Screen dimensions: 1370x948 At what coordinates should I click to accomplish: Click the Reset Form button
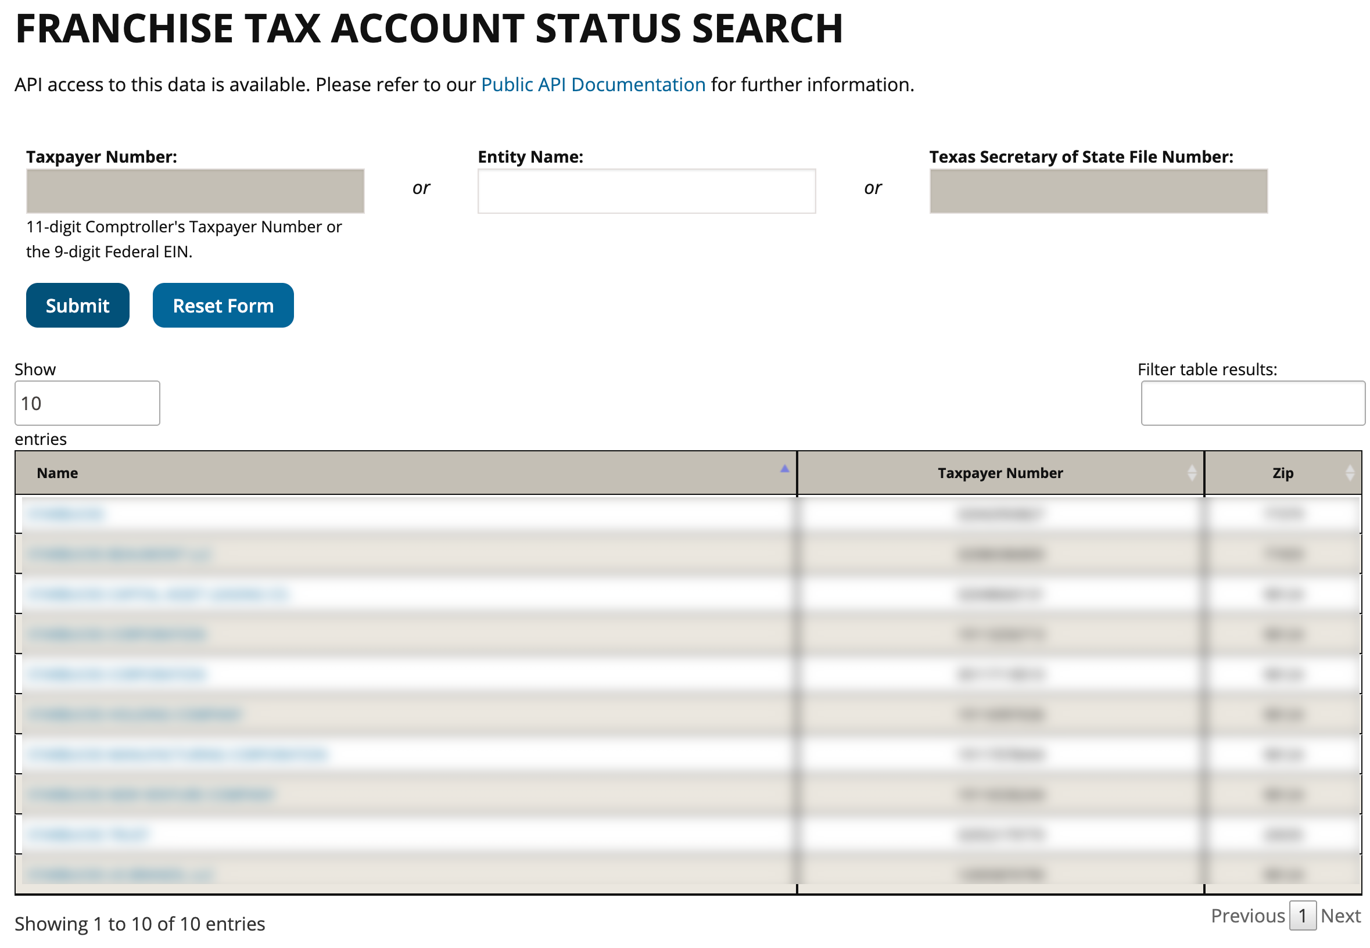pyautogui.click(x=223, y=306)
